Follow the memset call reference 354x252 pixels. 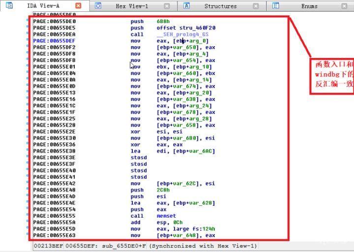[x=166, y=216]
